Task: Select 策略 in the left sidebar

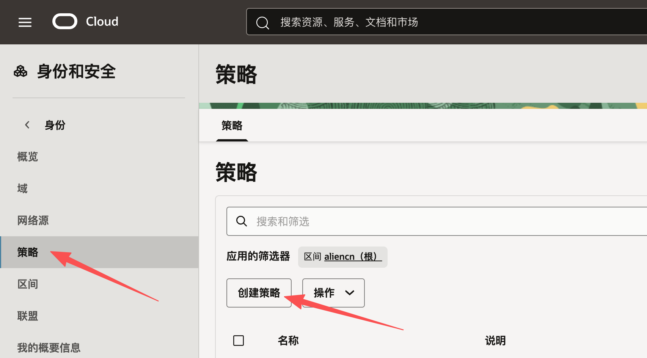Action: pos(28,252)
